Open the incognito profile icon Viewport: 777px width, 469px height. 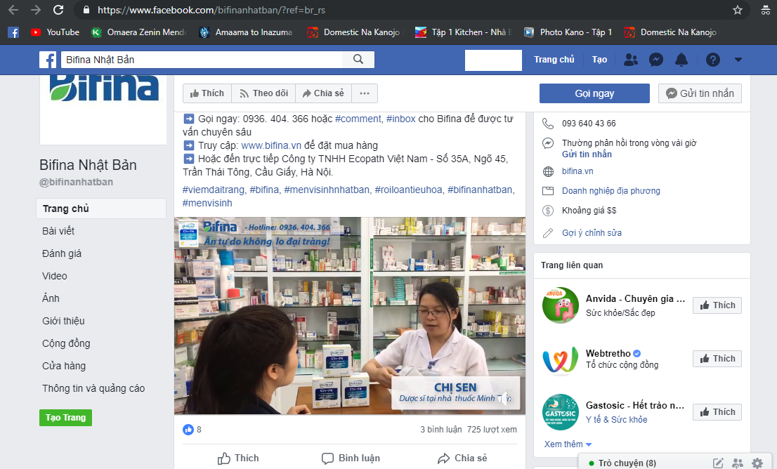click(765, 10)
